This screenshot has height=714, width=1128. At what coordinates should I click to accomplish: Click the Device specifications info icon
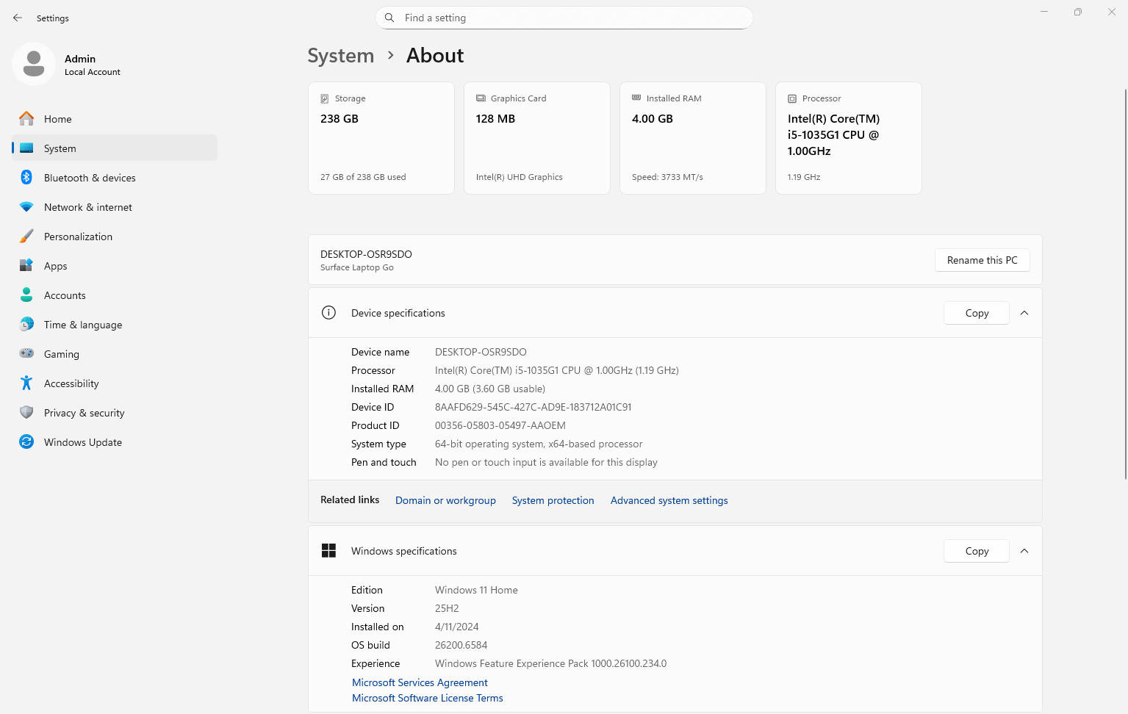[328, 313]
